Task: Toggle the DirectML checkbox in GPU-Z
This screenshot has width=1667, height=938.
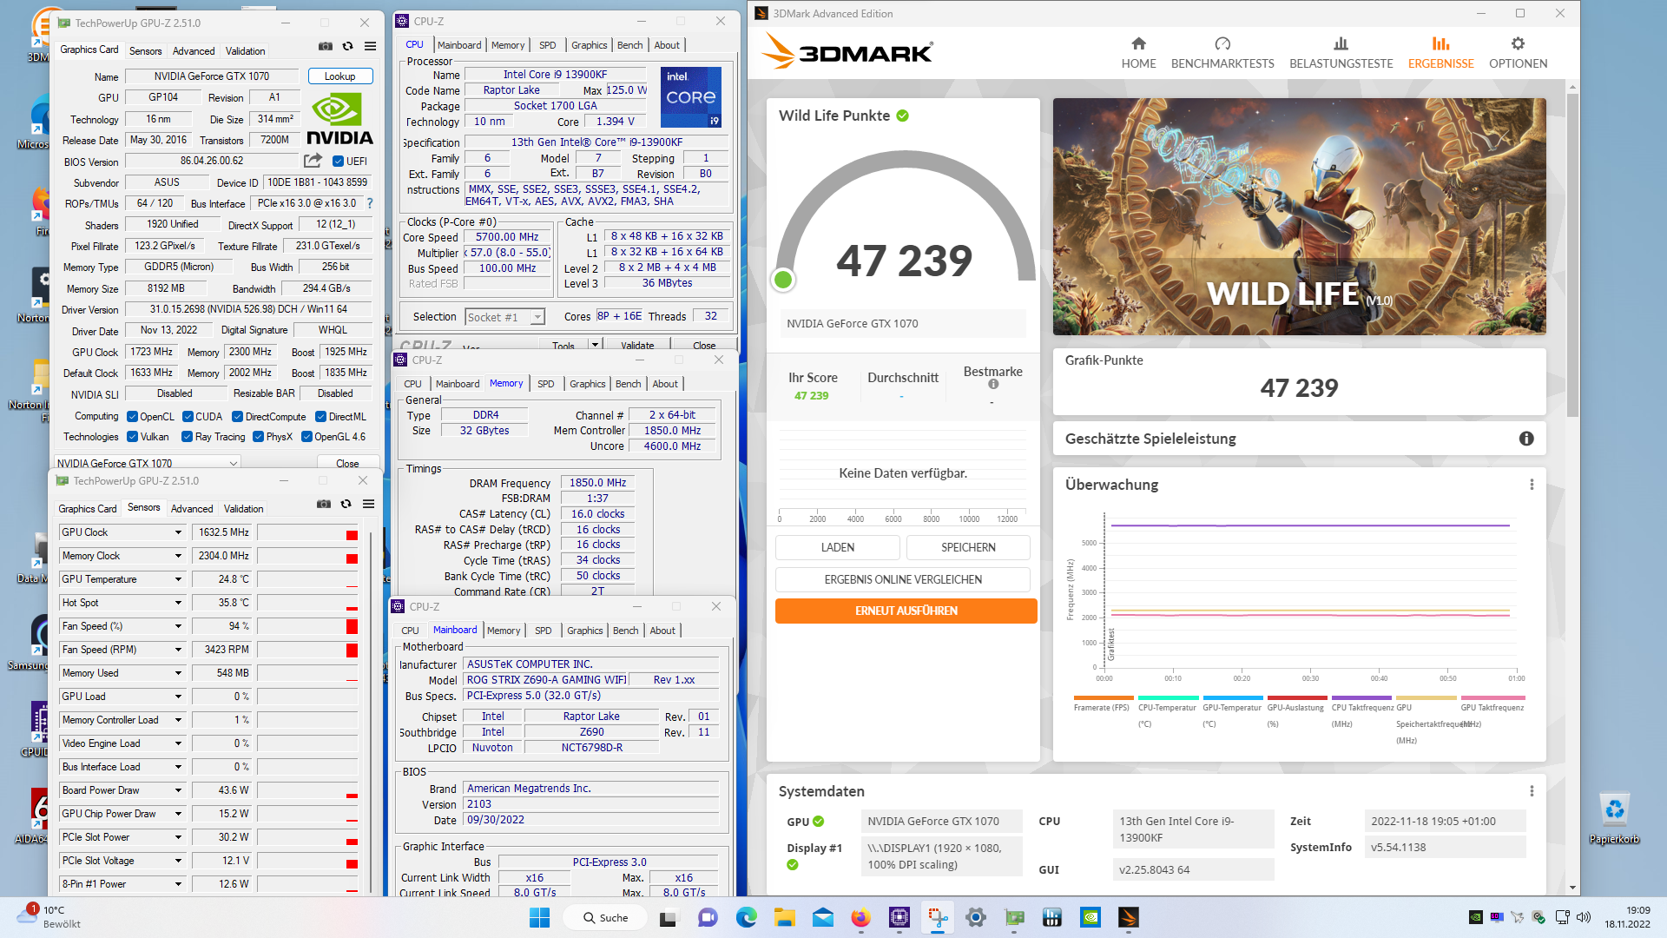Action: tap(320, 417)
